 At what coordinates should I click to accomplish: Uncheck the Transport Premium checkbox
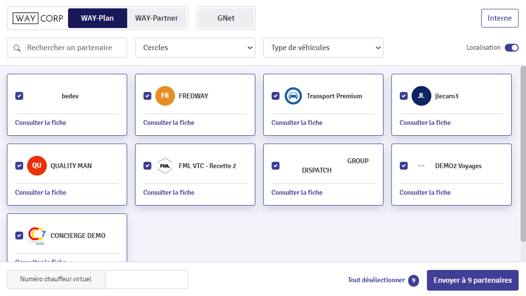tap(276, 96)
